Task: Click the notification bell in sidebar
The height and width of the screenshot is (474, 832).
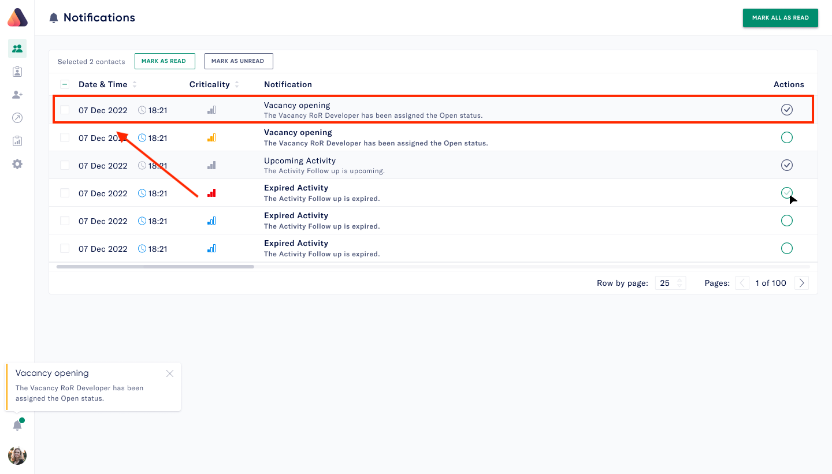Action: [x=17, y=426]
